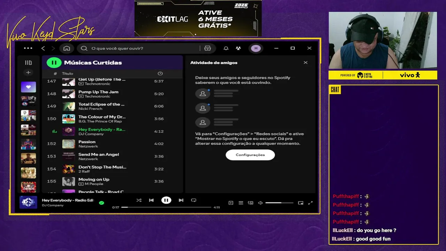Viewport: 446px width, 251px height.
Task: Open artist link Nicki French
Action: (x=90, y=109)
